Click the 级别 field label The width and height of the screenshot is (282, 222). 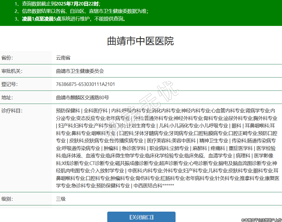(7, 199)
